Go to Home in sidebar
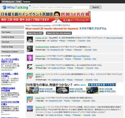Image resolution: width=125 pixels, height=118 pixels. (x=12, y=27)
